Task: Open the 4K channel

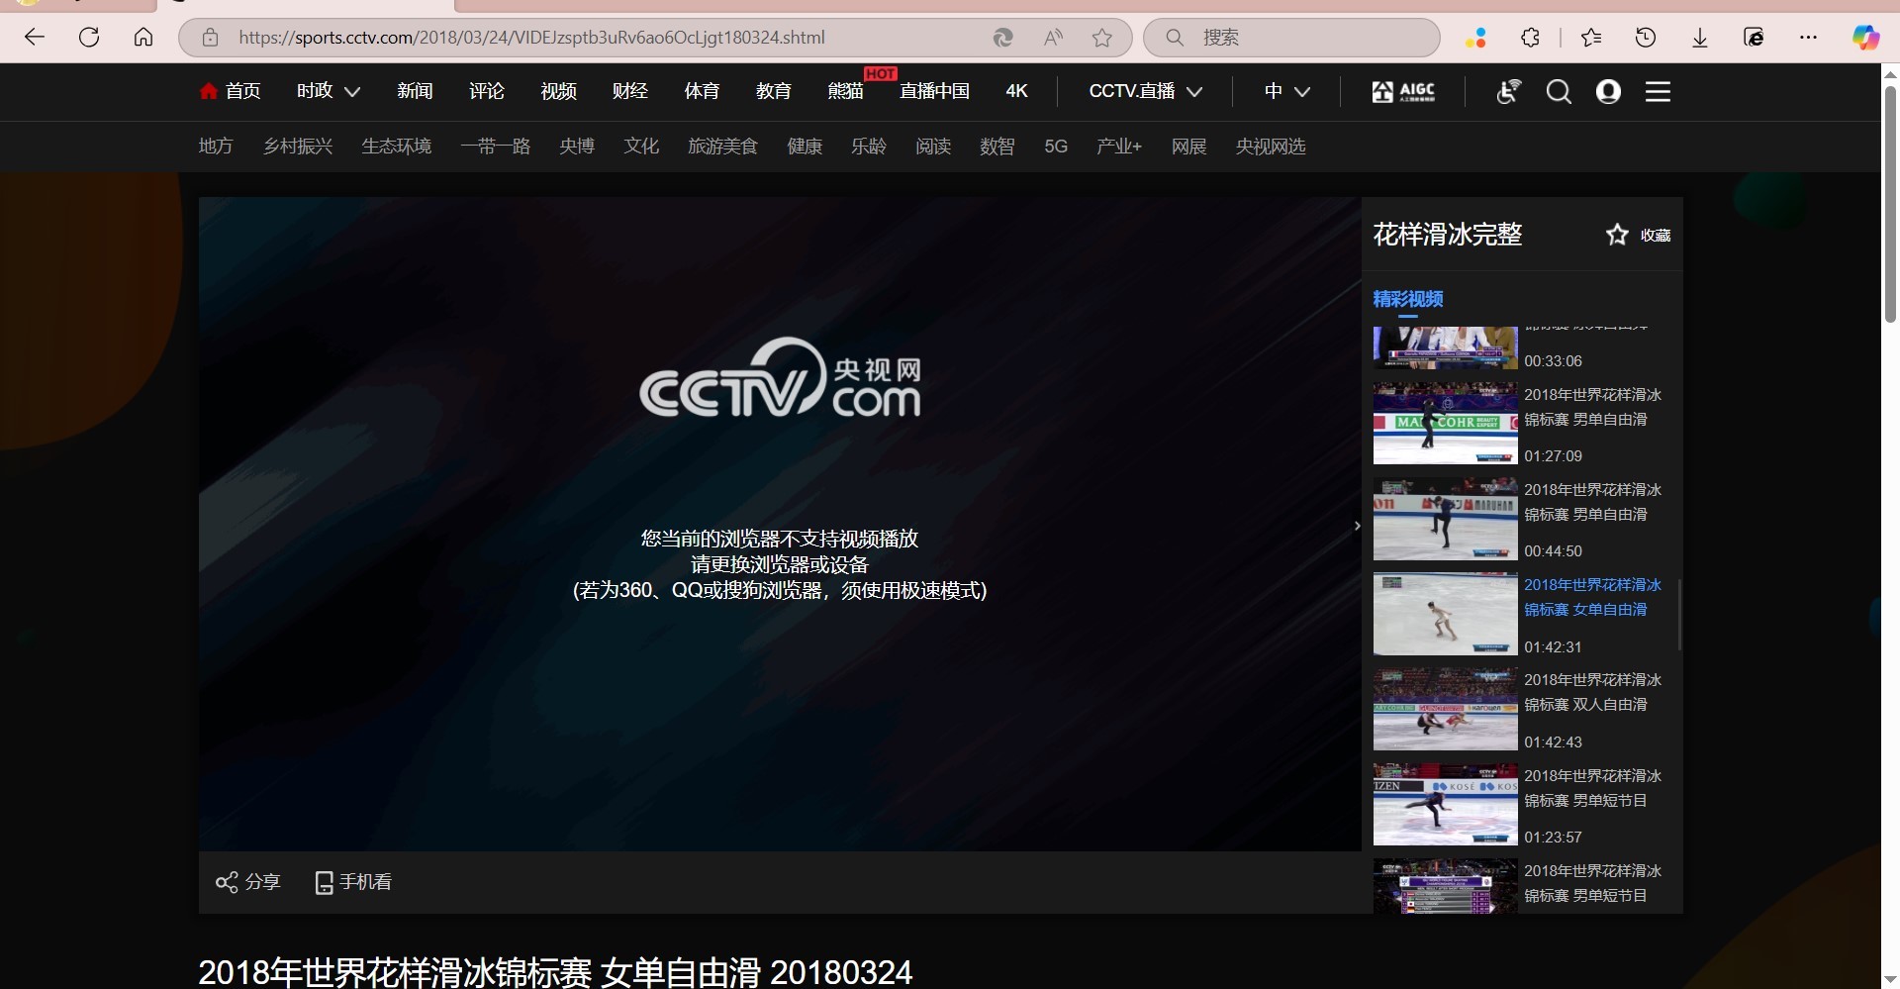Action: click(x=1017, y=91)
